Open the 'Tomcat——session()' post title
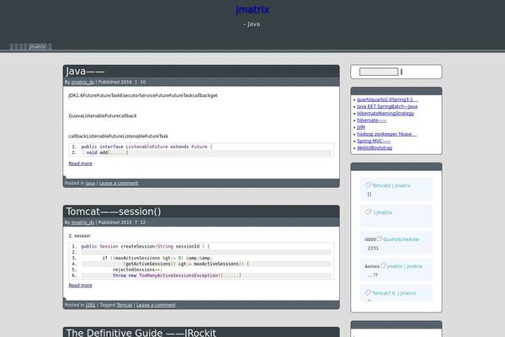Image resolution: width=505 pixels, height=337 pixels. (114, 211)
